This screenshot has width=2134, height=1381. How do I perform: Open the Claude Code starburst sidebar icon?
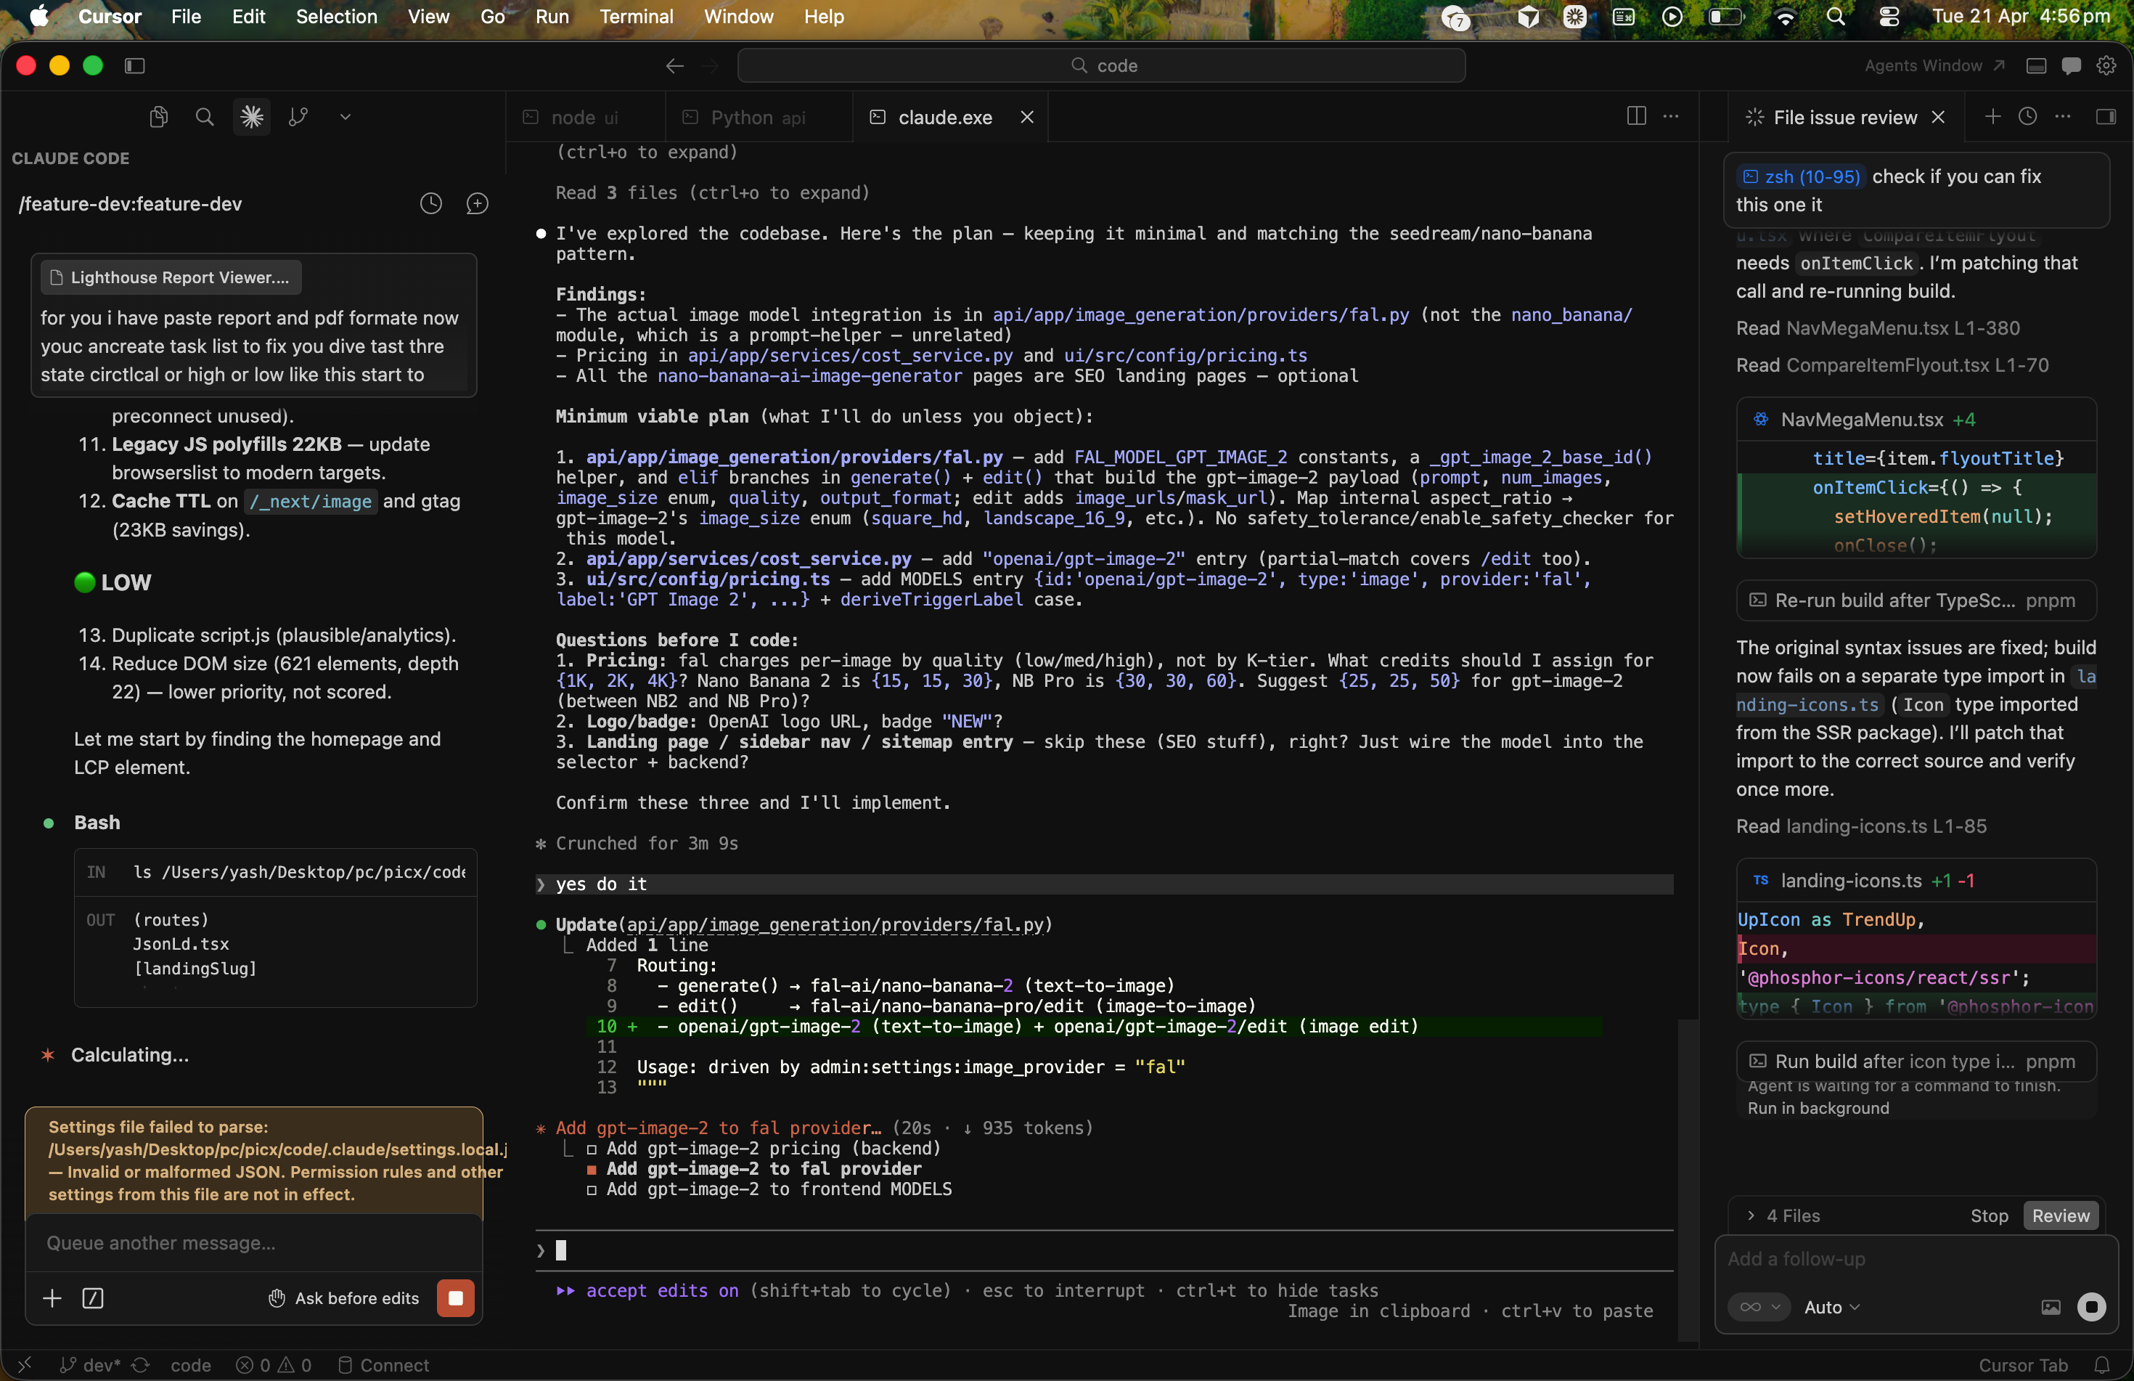(252, 117)
